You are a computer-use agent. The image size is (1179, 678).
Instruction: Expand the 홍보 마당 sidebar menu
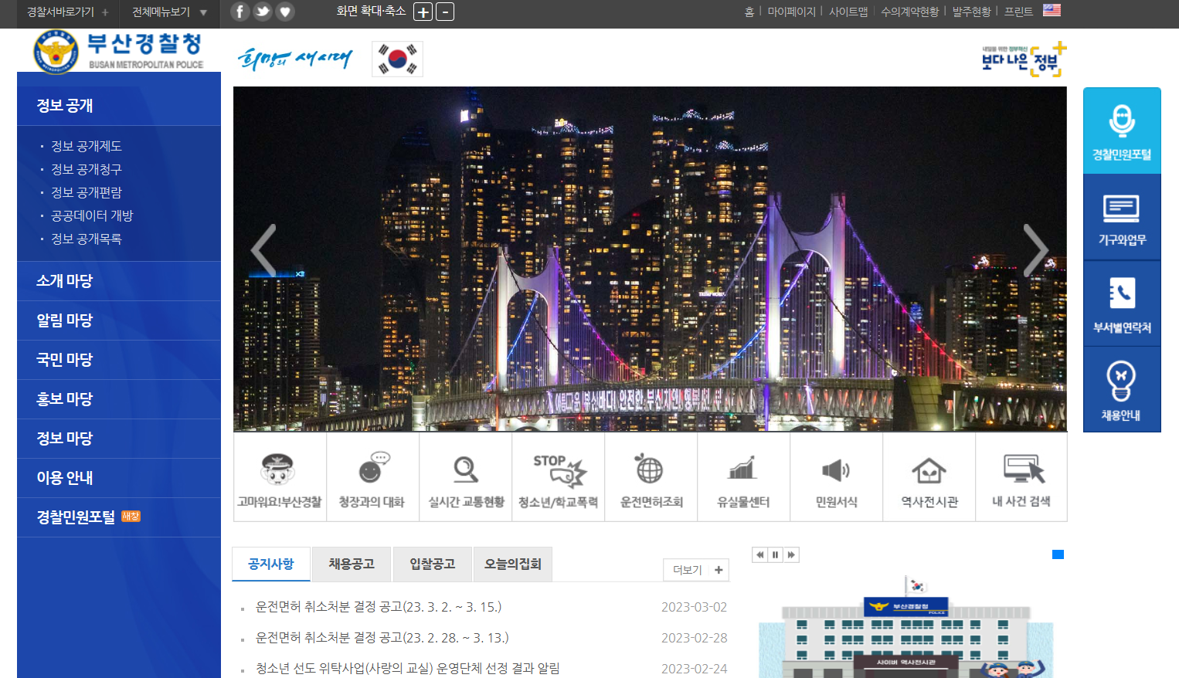pos(119,399)
